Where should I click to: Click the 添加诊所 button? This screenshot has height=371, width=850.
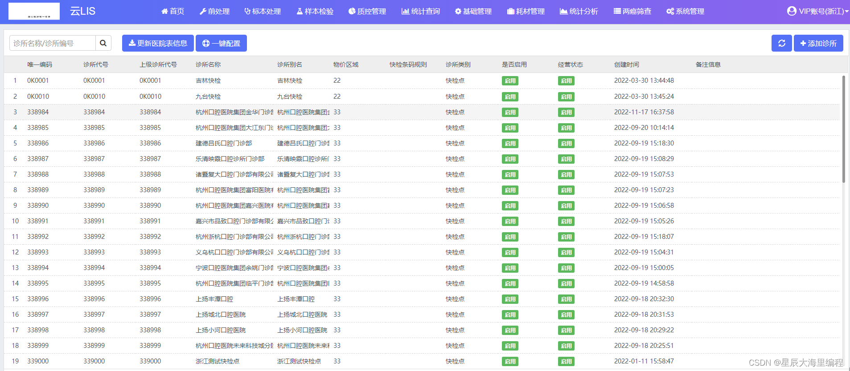[818, 43]
